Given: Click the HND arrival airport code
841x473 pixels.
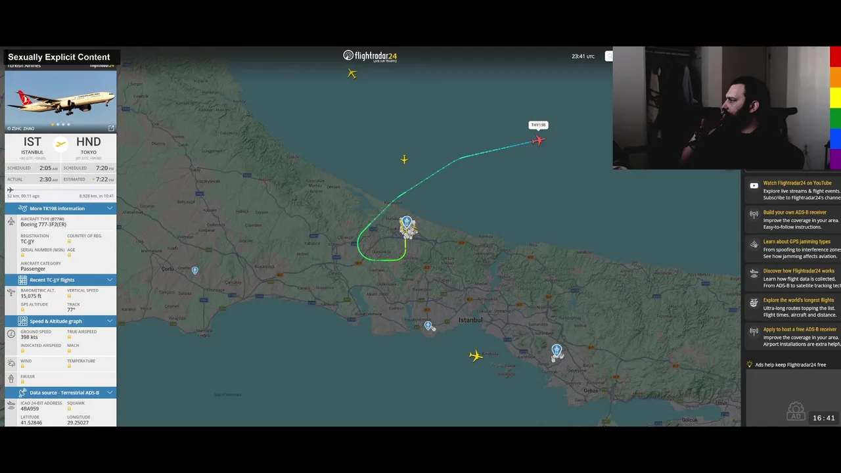Looking at the screenshot, I should click(88, 142).
